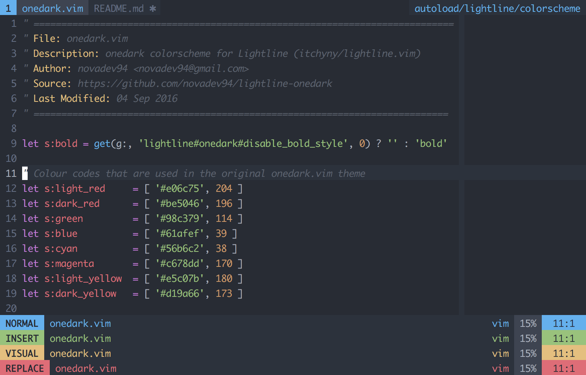The height and width of the screenshot is (375, 586).
Task: Click the '#be5046' hex color string
Action: coord(180,203)
